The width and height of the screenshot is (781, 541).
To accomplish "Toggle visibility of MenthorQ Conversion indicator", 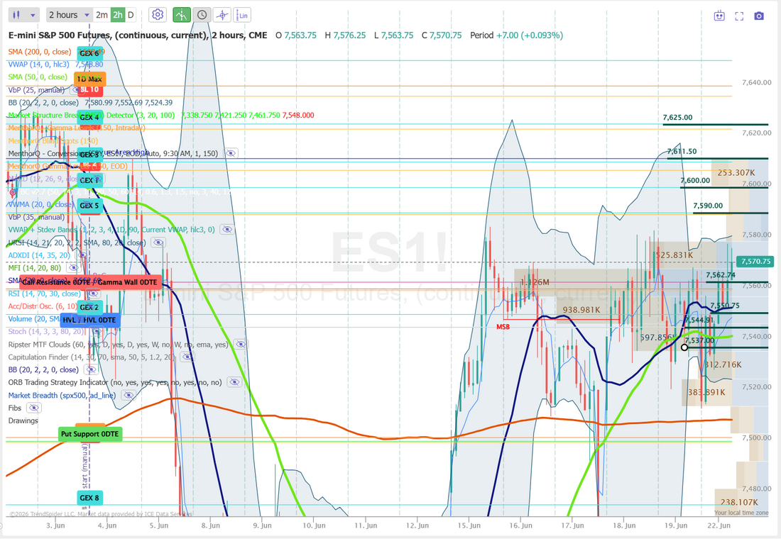I will click(x=231, y=153).
